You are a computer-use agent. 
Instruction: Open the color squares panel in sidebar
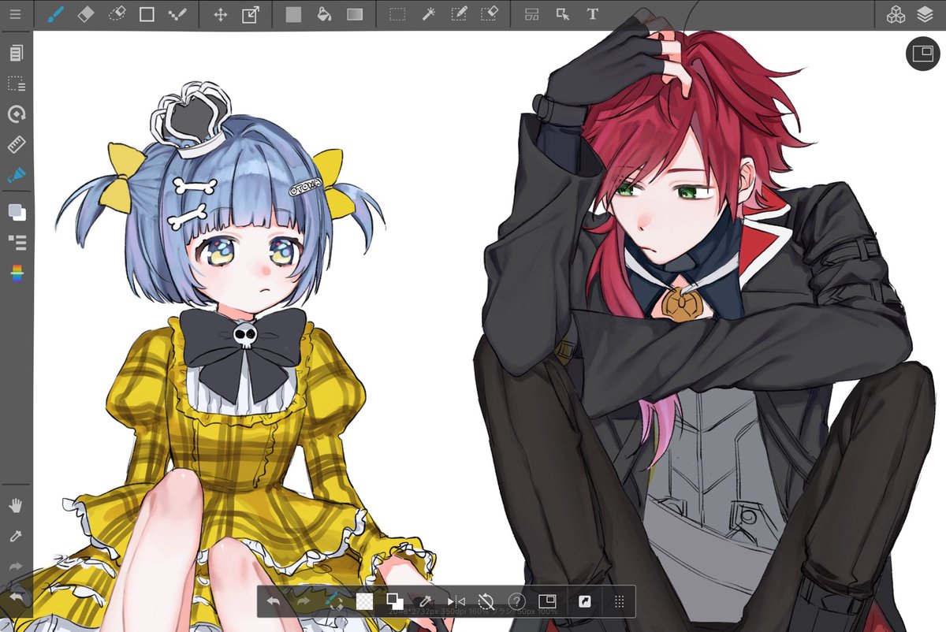16,211
